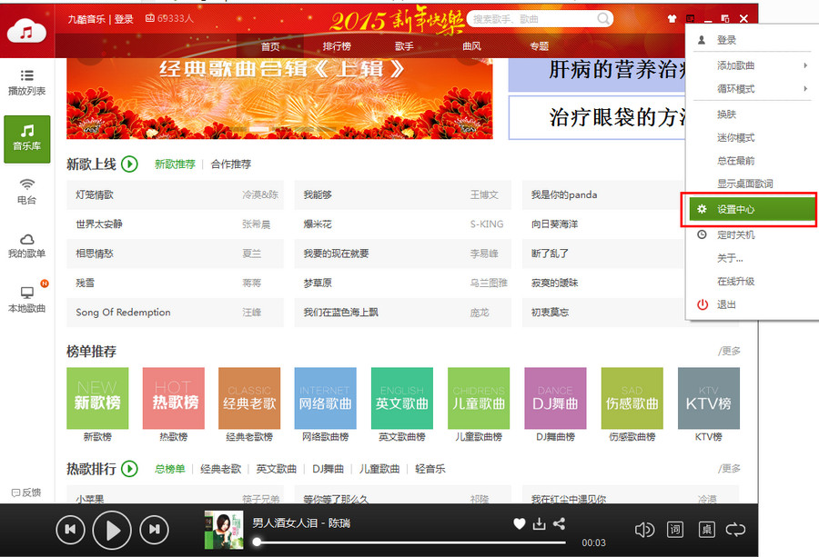Switch to the 排行榜 charts tab

tap(335, 45)
